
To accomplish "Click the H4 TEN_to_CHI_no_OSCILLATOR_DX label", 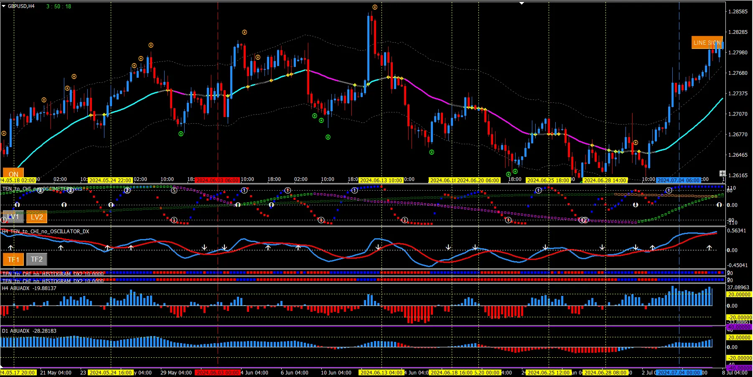I will [46, 231].
